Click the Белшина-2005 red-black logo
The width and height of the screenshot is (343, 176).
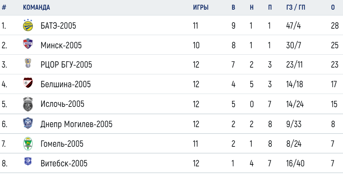(x=28, y=83)
